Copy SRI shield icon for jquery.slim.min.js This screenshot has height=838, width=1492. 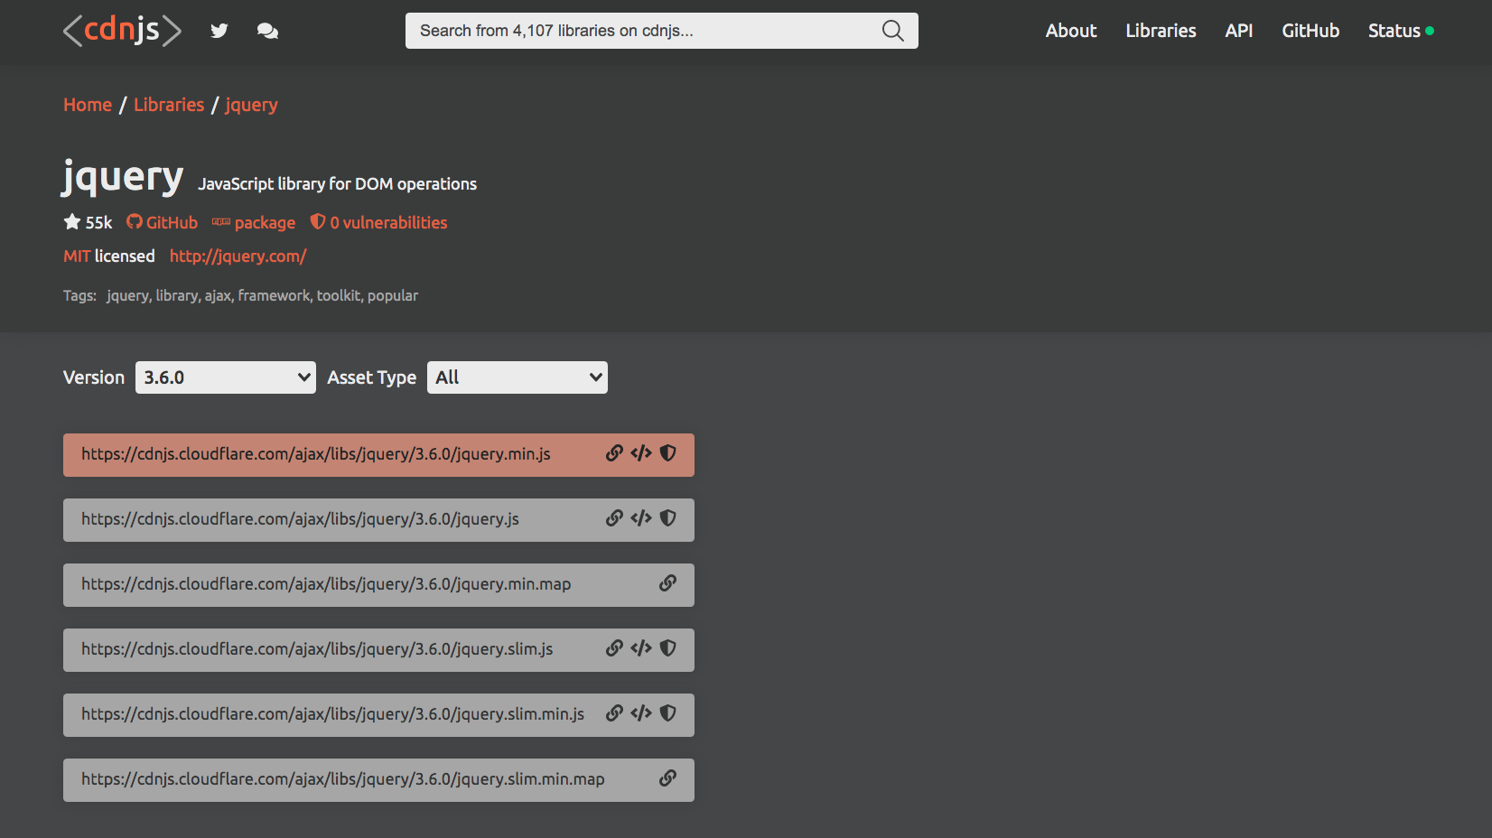tap(668, 713)
